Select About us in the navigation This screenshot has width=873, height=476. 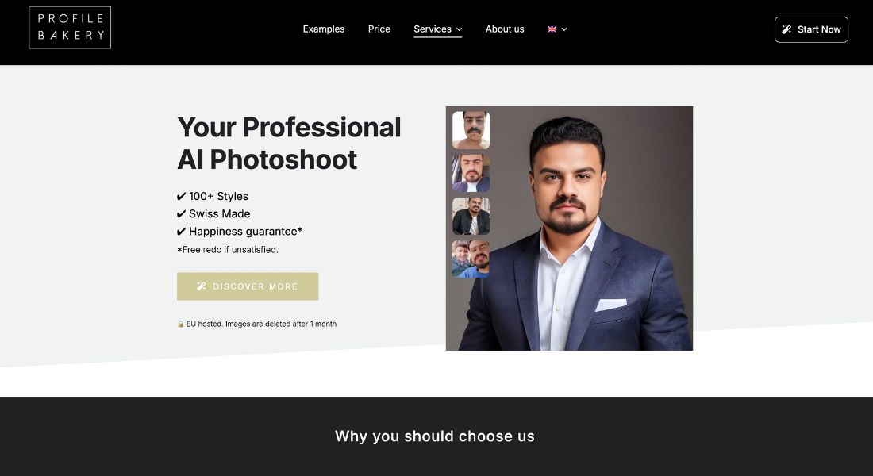pyautogui.click(x=505, y=29)
